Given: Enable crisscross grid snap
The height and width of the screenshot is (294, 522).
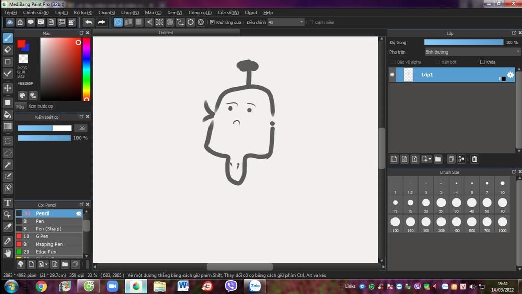Looking at the screenshot, I should (139, 22).
